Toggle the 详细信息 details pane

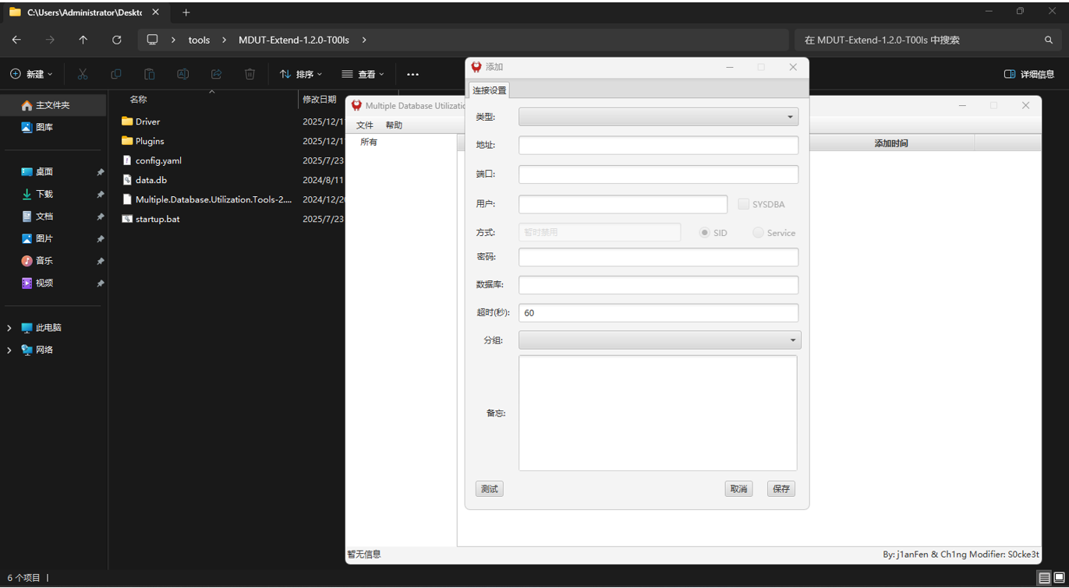(x=1029, y=74)
